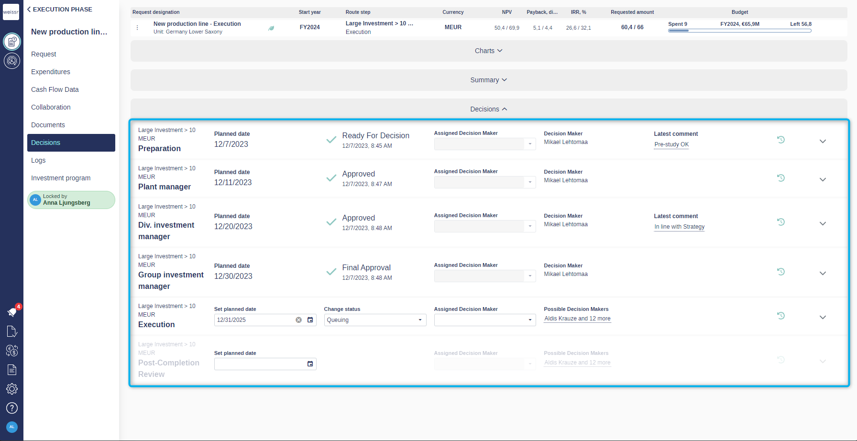Click the AL user avatar at the bottom of the sidebar
This screenshot has height=441, width=857.
click(x=12, y=427)
